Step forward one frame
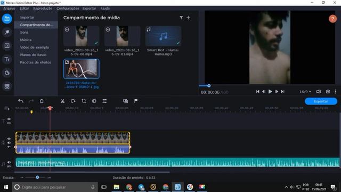The height and width of the screenshot is (192, 341). (x=277, y=92)
